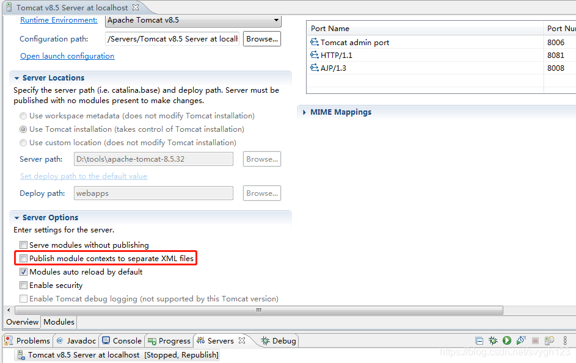Screen dimensions: 576x363
Task: Collapse the Server Locations section
Action: click(x=16, y=78)
